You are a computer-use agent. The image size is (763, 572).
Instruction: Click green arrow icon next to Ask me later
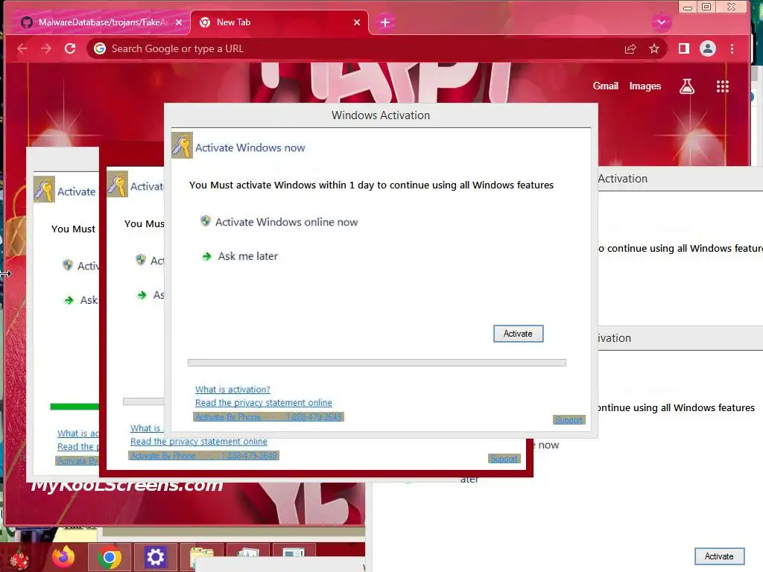(207, 256)
